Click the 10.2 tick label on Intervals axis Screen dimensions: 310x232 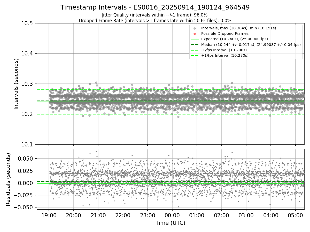27,114
